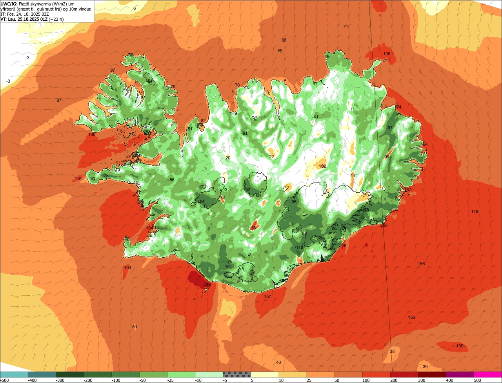Click the map value -48 in the north

point(326,57)
